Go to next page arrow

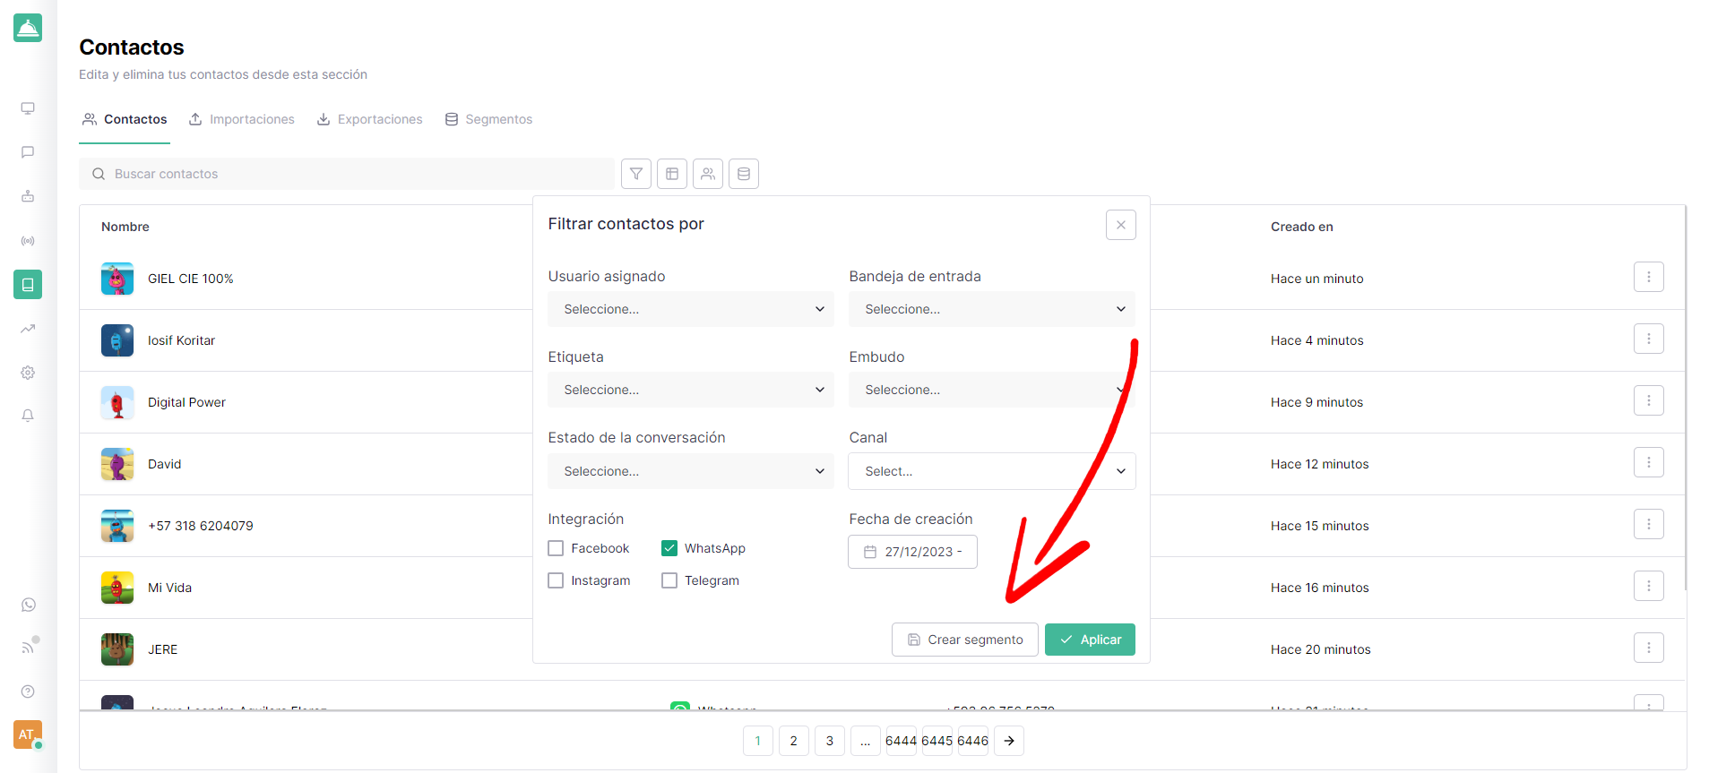(1009, 741)
